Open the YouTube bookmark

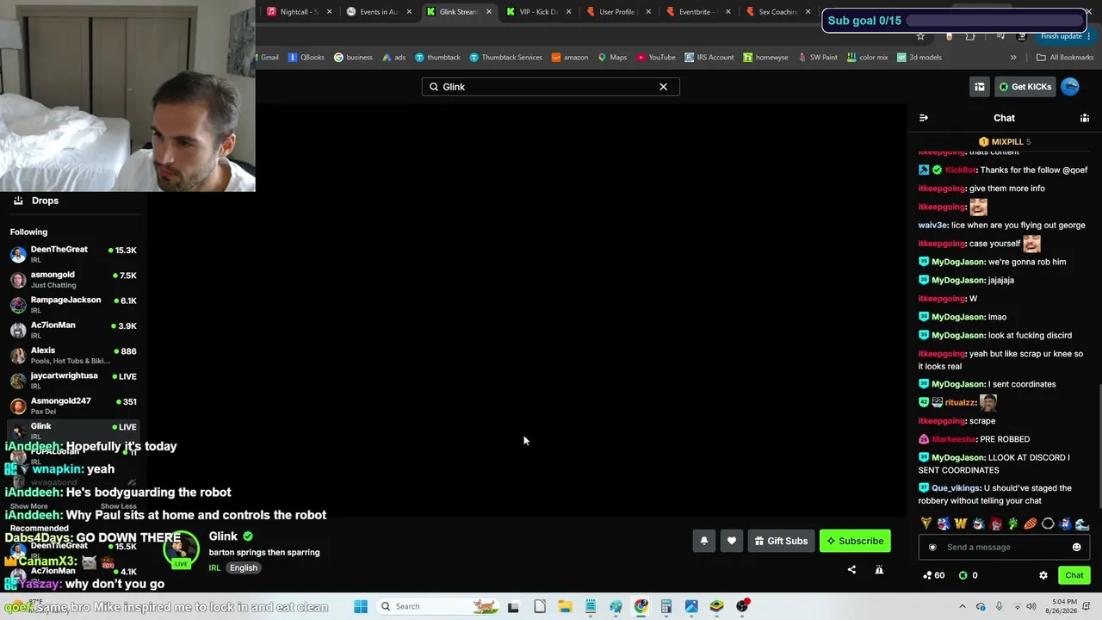click(x=656, y=58)
